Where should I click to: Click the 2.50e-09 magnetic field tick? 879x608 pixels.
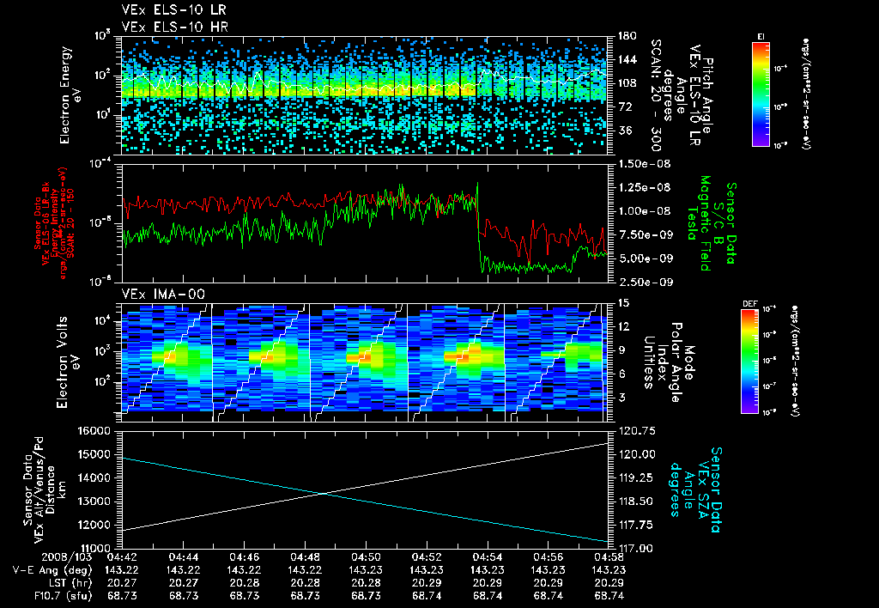coord(646,283)
